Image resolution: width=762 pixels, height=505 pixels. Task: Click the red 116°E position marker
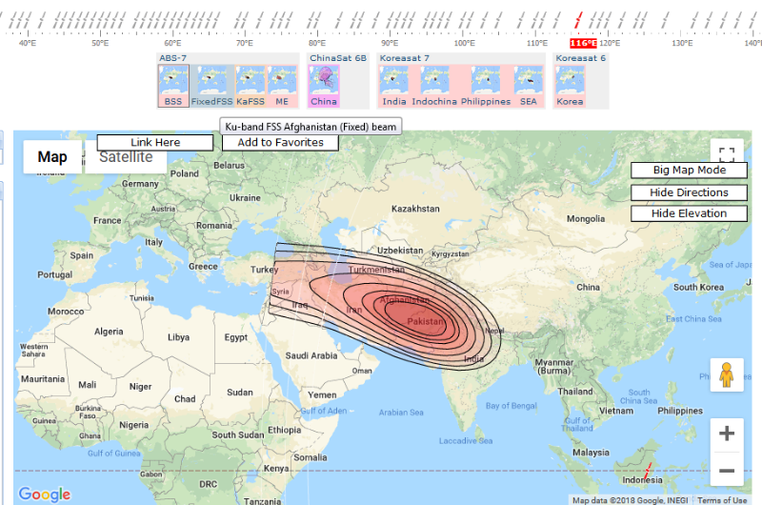tap(583, 43)
